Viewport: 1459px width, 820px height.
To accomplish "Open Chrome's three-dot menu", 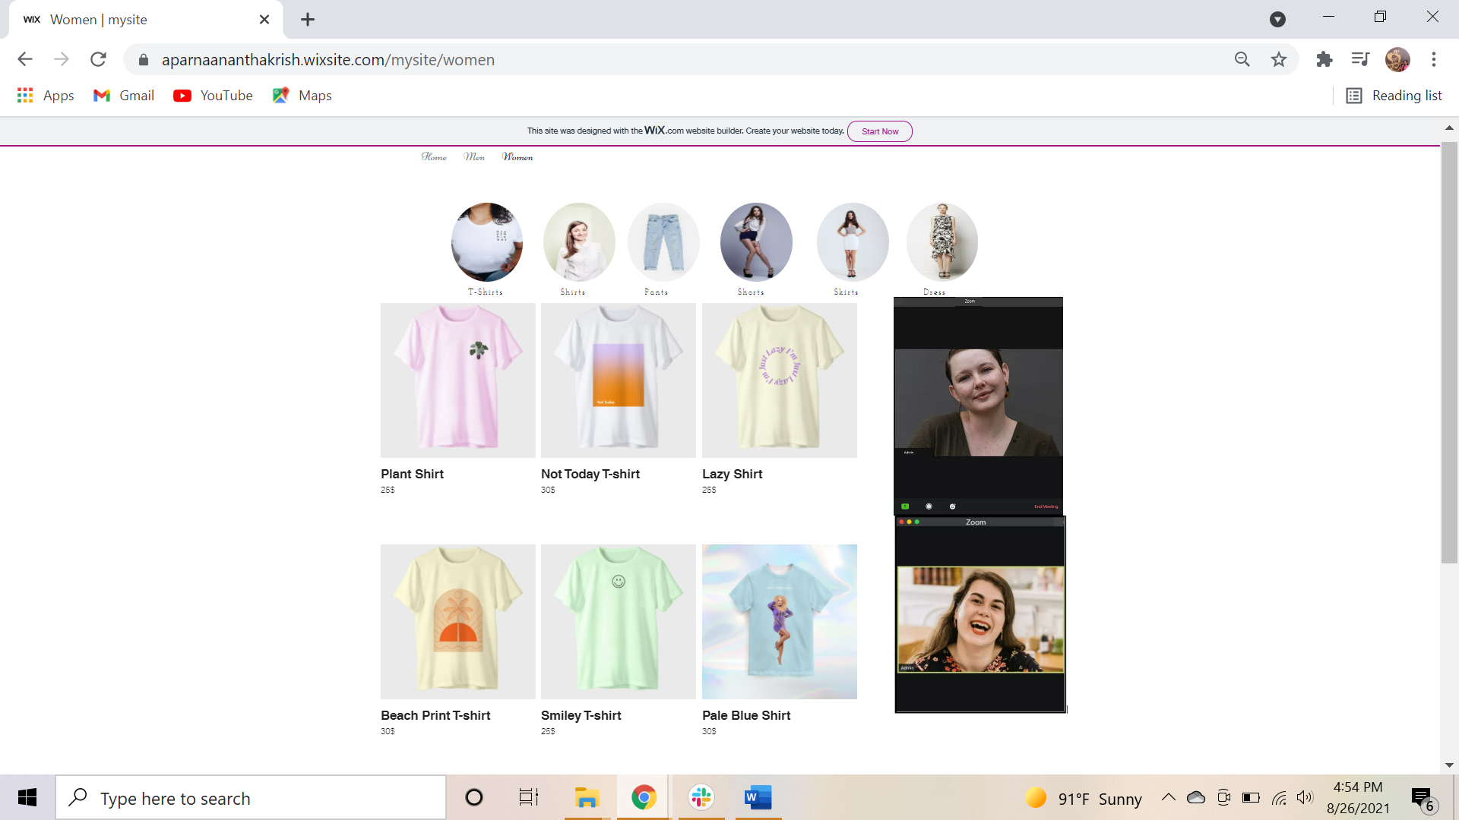I will coord(1434,59).
